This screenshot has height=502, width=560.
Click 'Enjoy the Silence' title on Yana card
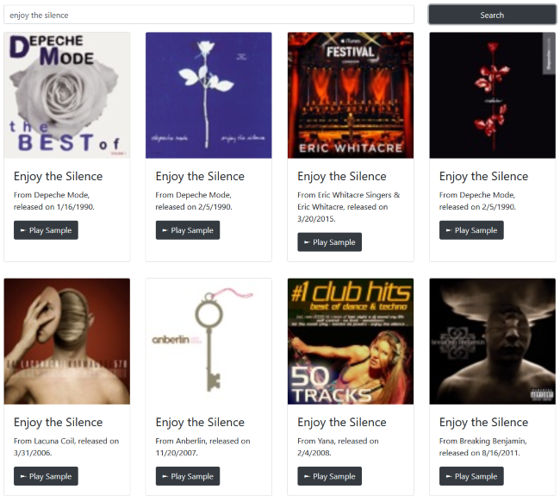342,423
